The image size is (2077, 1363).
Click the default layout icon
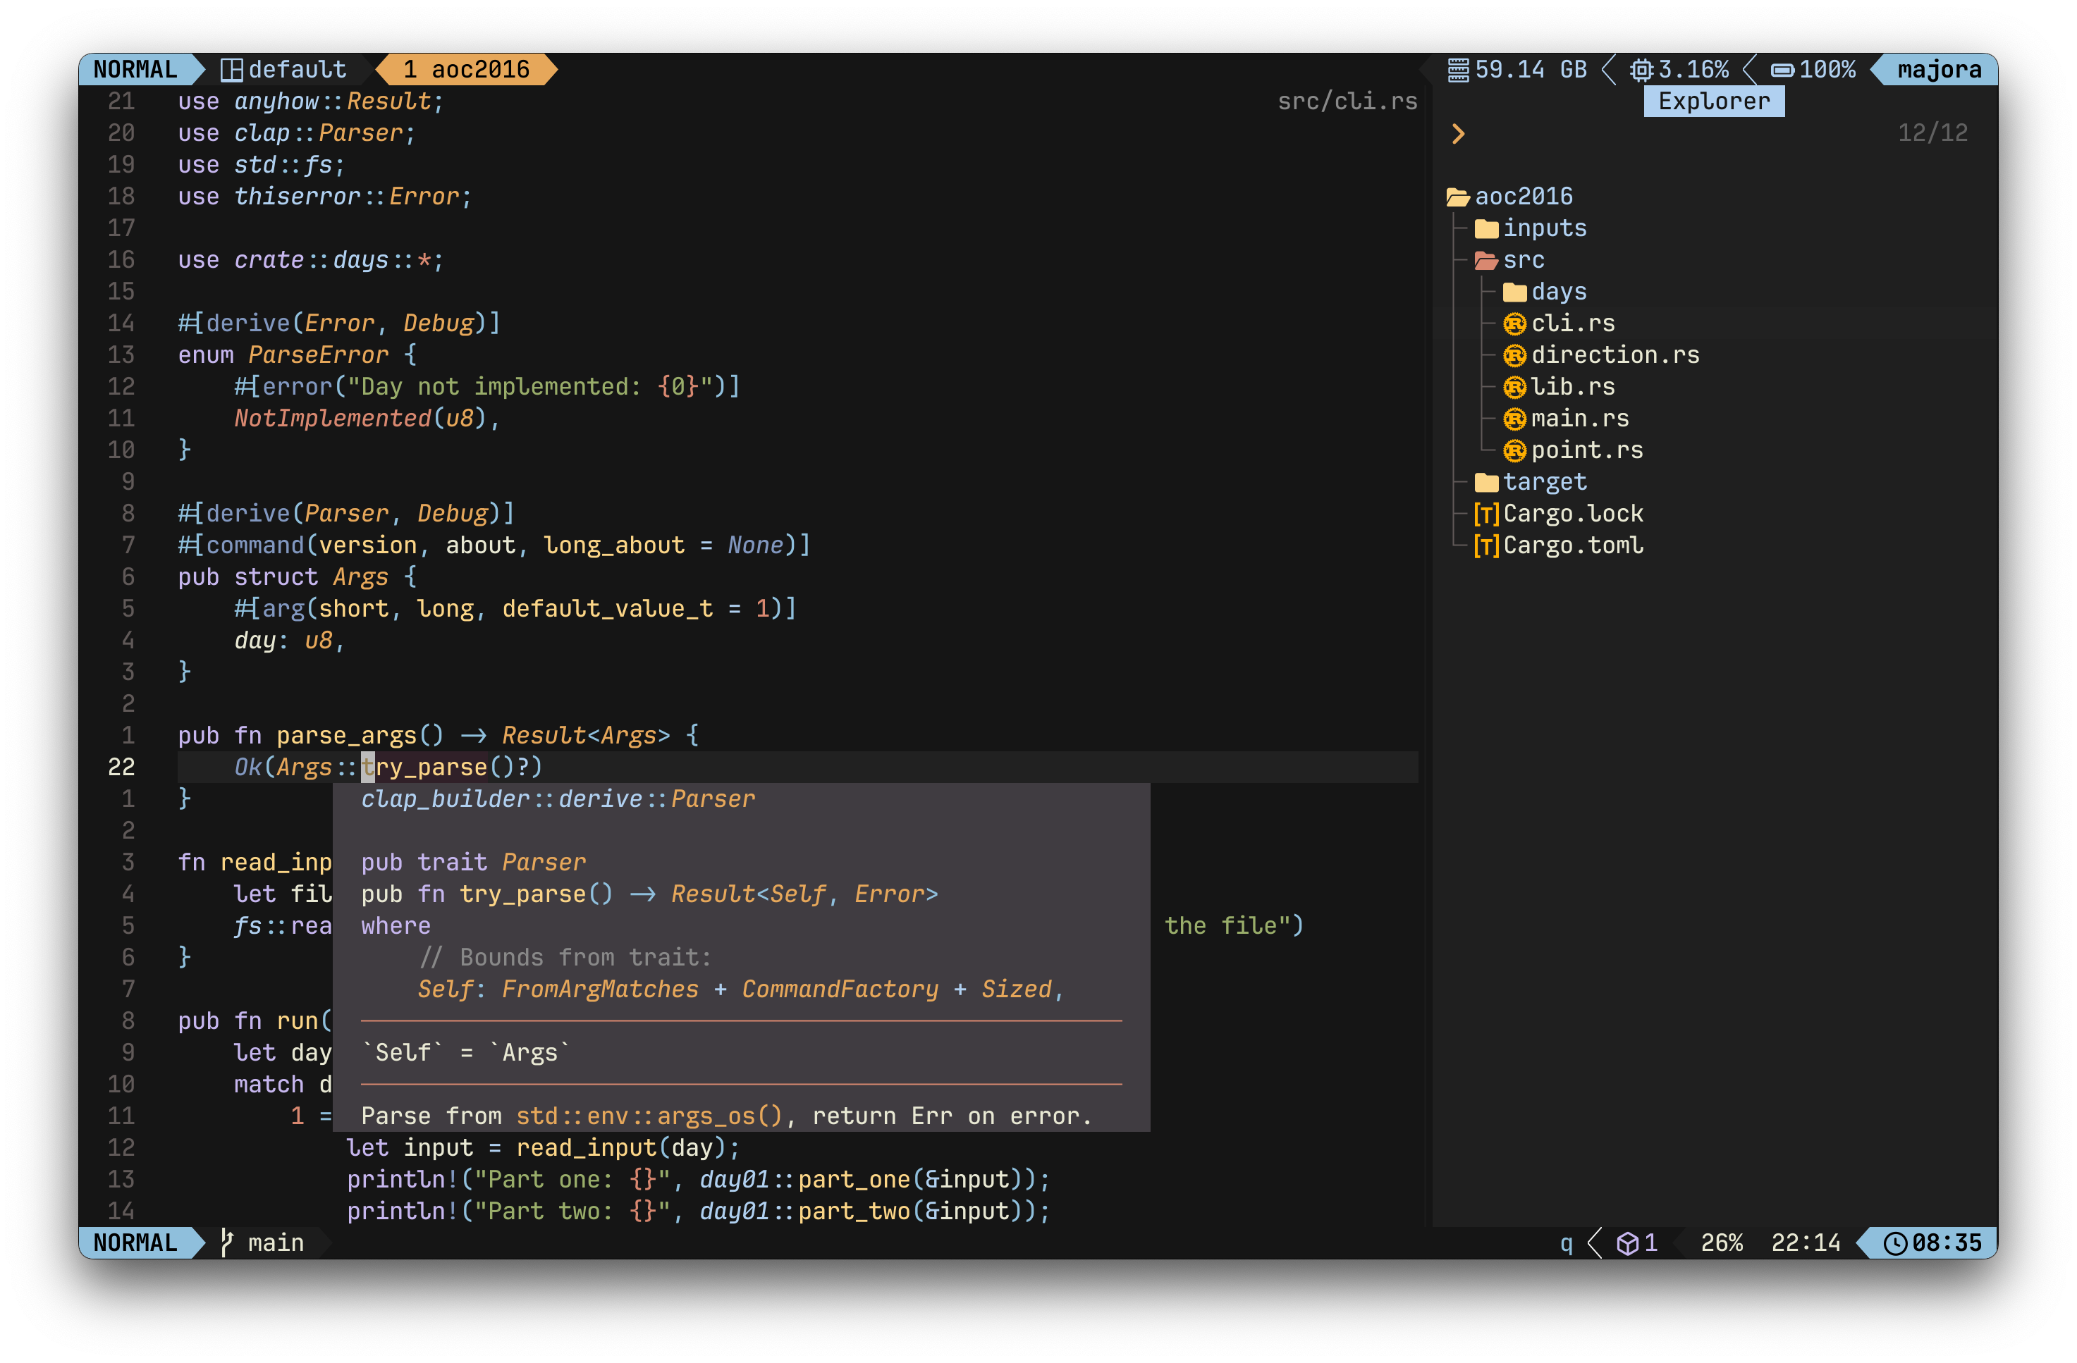click(231, 70)
